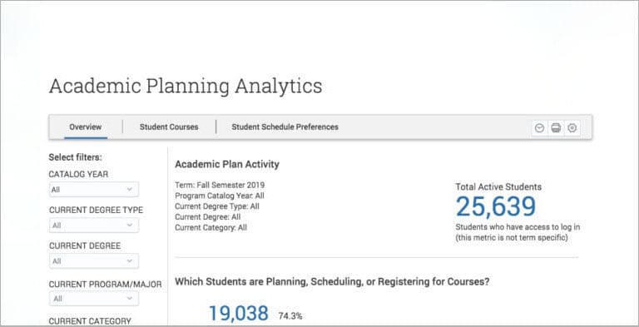Click the Academic Planning Analytics title
Image resolution: width=639 pixels, height=327 pixels.
pos(186,87)
